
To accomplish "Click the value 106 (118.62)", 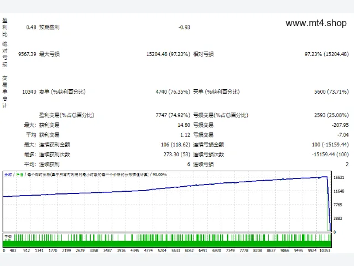I will click(x=175, y=145).
